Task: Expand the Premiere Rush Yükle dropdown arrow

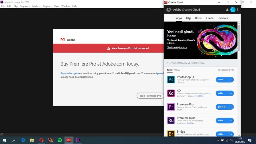Action: click(x=232, y=120)
